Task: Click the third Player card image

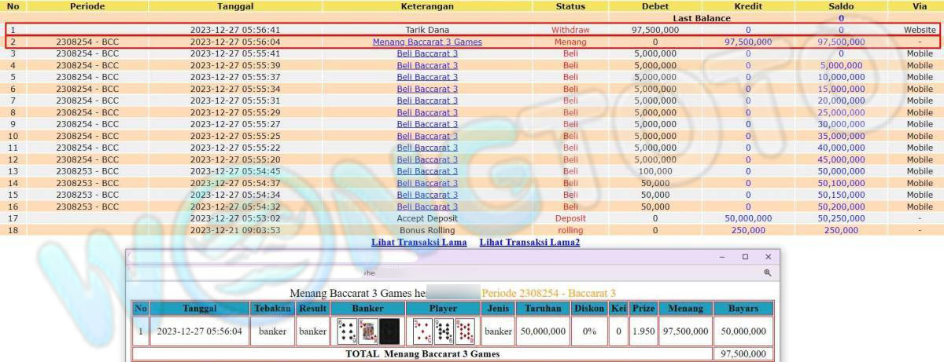Action: pos(465,331)
